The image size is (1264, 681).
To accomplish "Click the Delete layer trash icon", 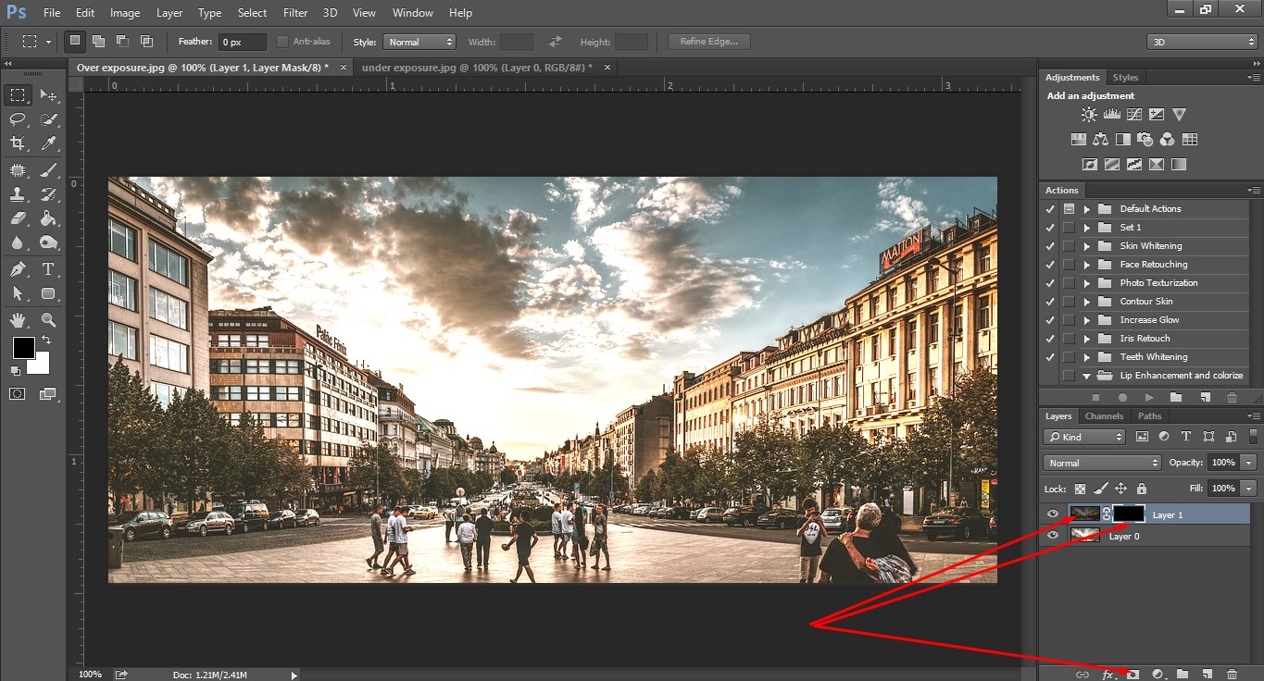I will [x=1232, y=675].
